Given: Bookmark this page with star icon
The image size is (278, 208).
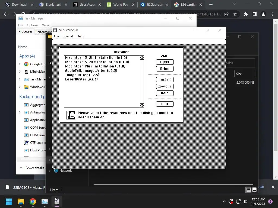Looking at the screenshot, I should [x=235, y=14].
